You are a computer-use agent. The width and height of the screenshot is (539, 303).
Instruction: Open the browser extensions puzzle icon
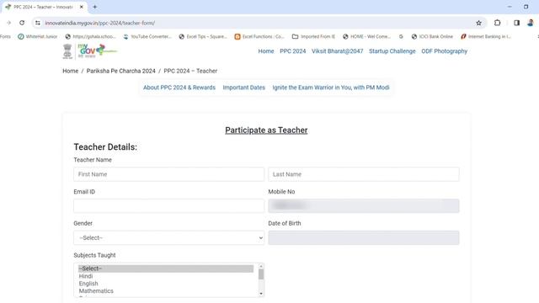[x=498, y=23]
